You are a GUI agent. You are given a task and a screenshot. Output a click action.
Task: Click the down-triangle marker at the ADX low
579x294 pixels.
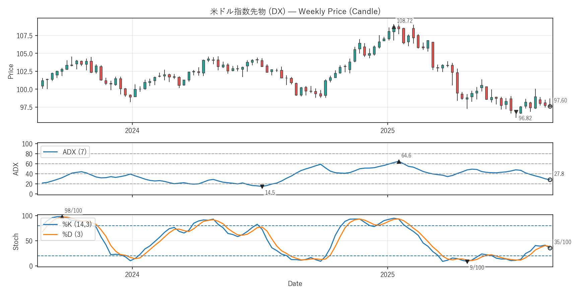pos(262,187)
